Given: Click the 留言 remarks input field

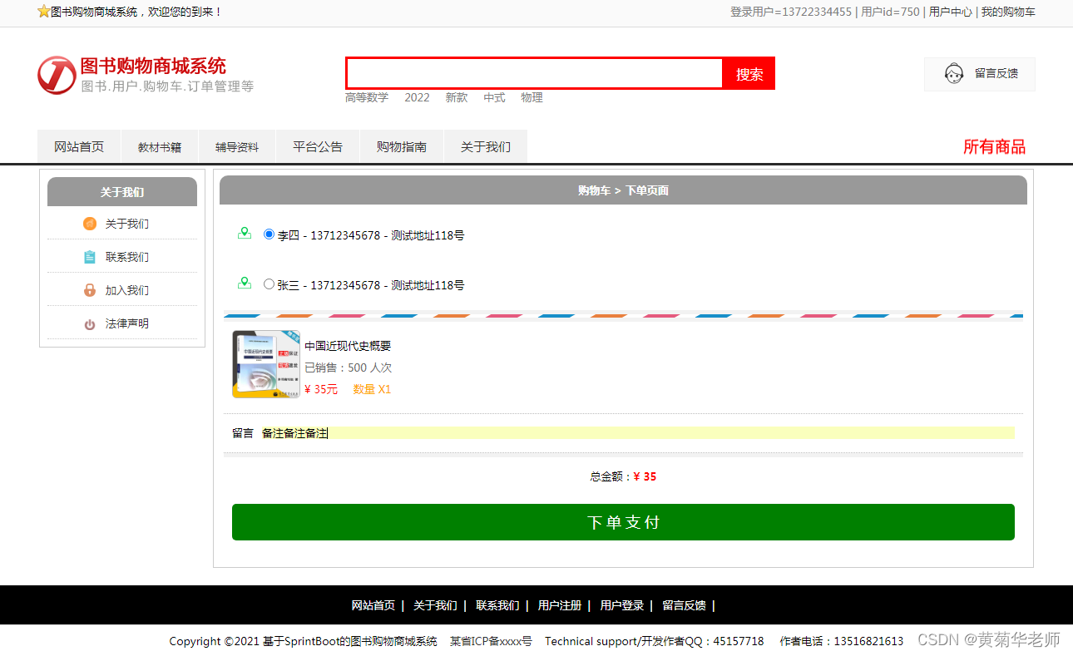Looking at the screenshot, I should pyautogui.click(x=638, y=433).
